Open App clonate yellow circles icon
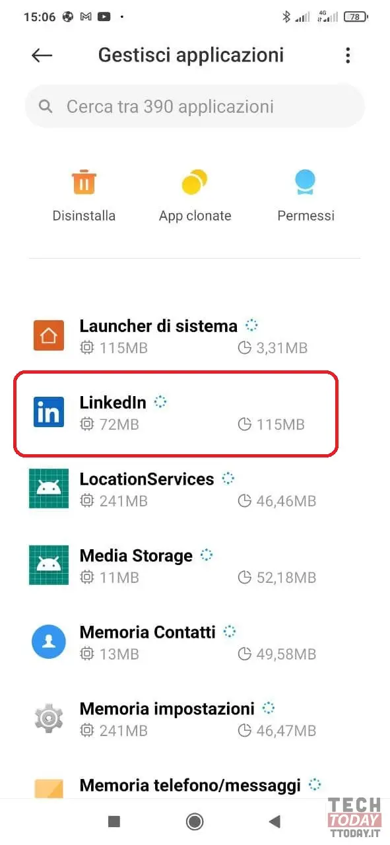390x845 pixels. click(x=195, y=182)
